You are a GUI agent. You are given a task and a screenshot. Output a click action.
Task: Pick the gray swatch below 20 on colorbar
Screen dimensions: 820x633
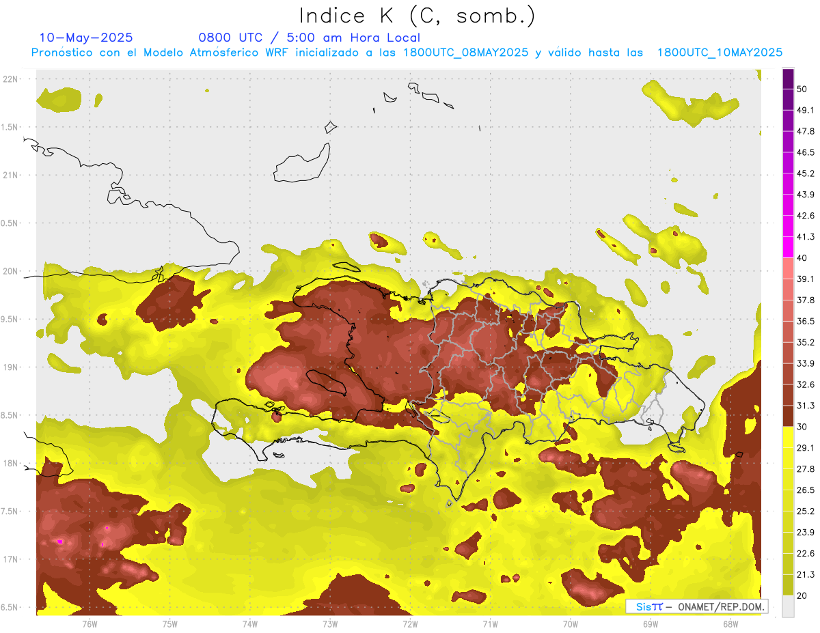coord(788,606)
